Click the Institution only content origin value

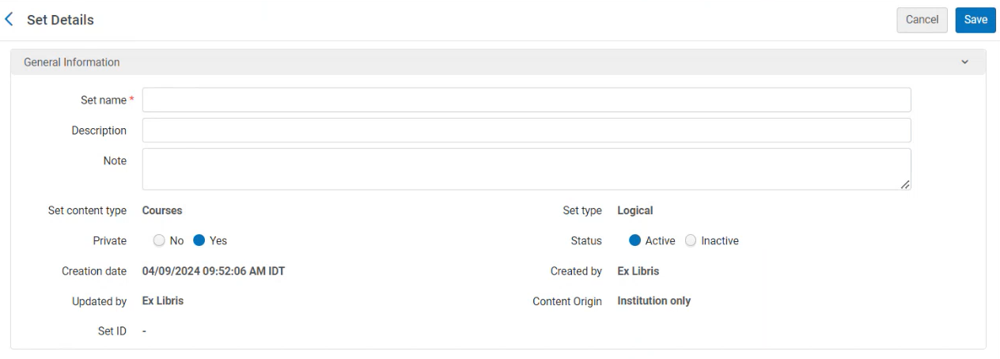click(654, 301)
